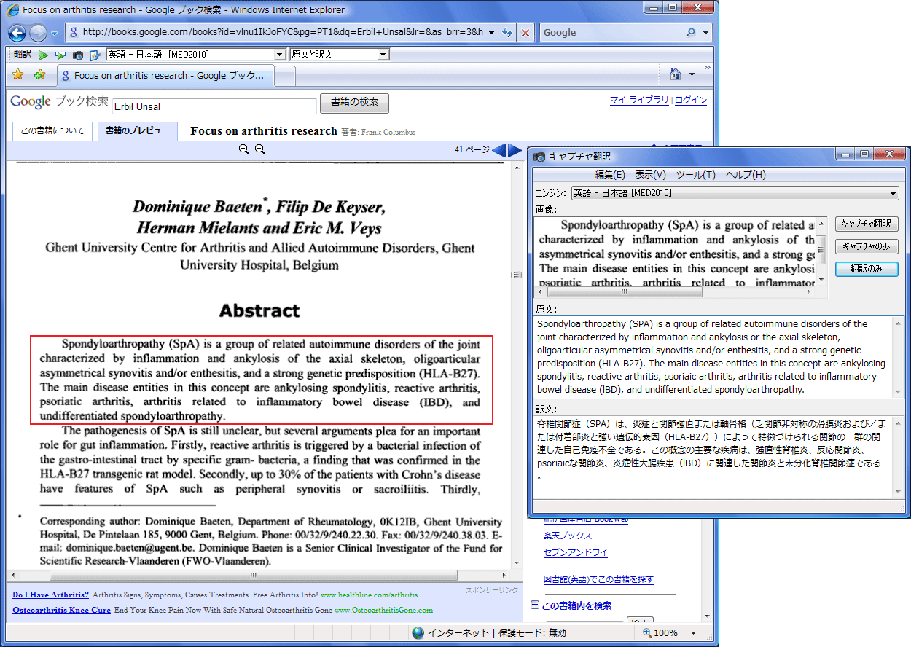The image size is (911, 647).
Task: Open the 英語 - 日本語 [MED2010] toolbar dropdown
Action: (x=195, y=55)
